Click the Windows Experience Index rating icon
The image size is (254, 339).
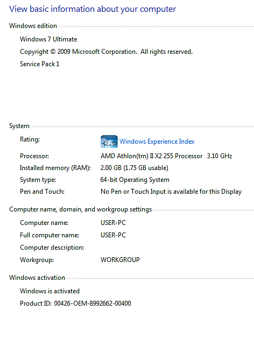[x=109, y=142]
